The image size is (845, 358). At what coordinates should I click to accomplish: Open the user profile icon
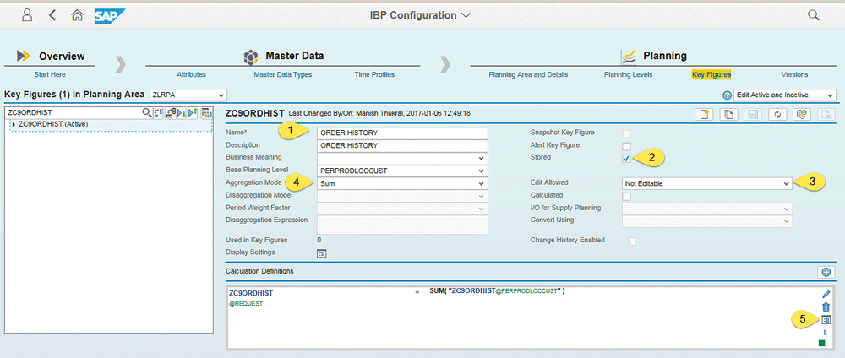coord(27,15)
